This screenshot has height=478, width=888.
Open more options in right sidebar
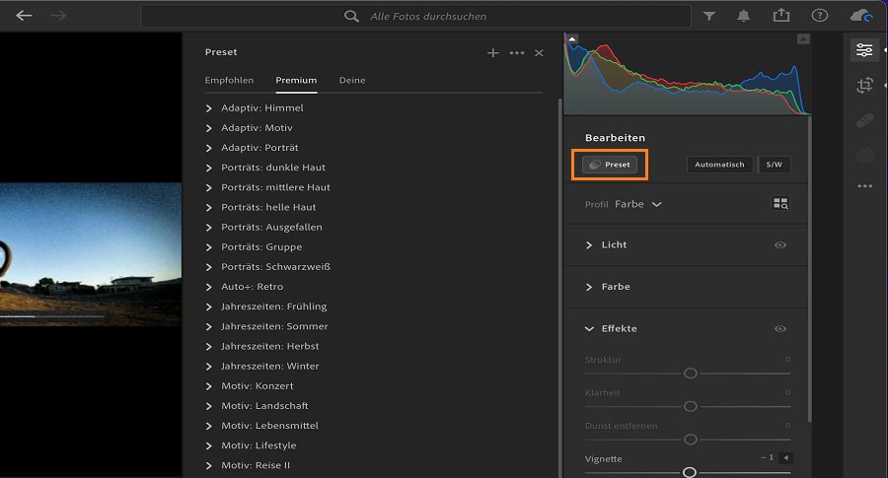point(864,186)
